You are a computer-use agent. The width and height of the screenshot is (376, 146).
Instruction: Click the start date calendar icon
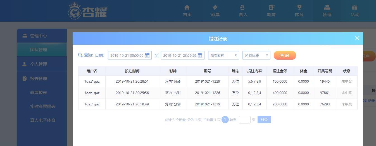[x=147, y=55]
